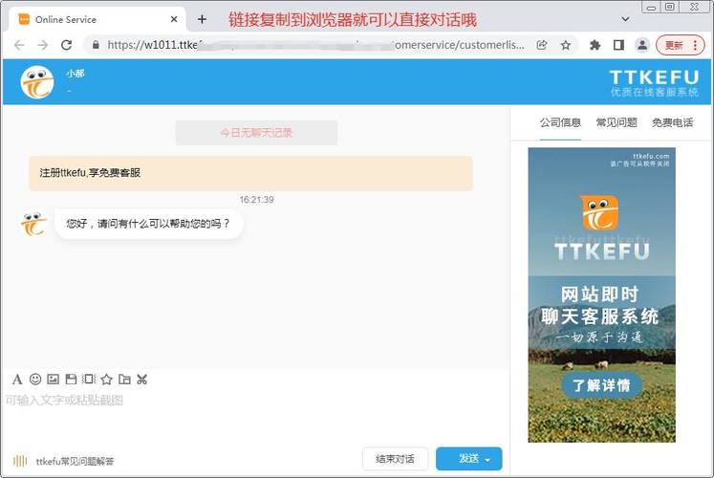This screenshot has height=478, width=714.
Task: Select the scissors screenshot tool
Action: click(x=142, y=380)
